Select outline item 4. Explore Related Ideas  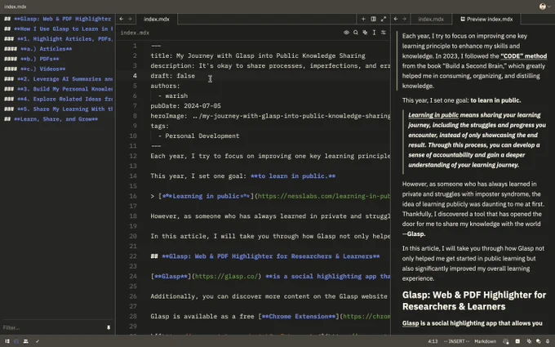click(58, 99)
